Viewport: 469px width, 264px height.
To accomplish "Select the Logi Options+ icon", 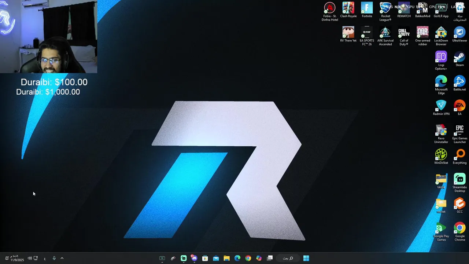I will (441, 60).
